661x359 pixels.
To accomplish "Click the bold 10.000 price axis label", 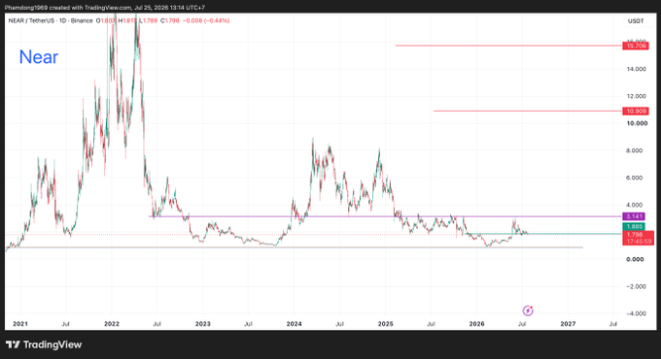I will coord(637,123).
